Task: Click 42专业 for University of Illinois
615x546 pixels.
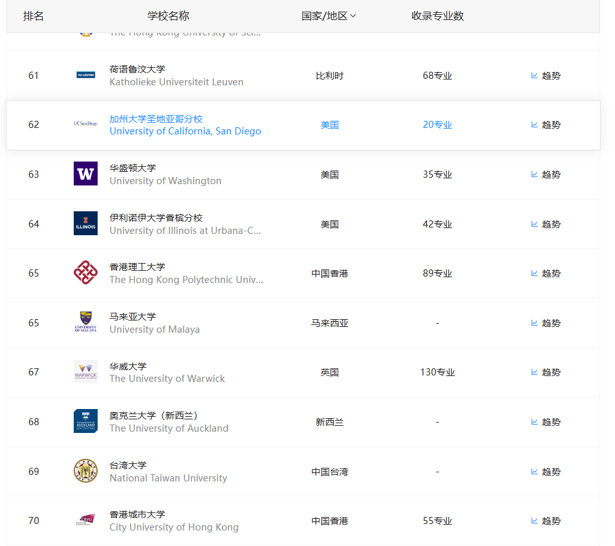Action: pyautogui.click(x=437, y=224)
